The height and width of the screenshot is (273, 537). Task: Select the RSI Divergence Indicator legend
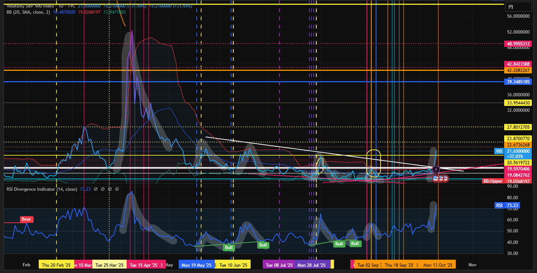pos(42,189)
